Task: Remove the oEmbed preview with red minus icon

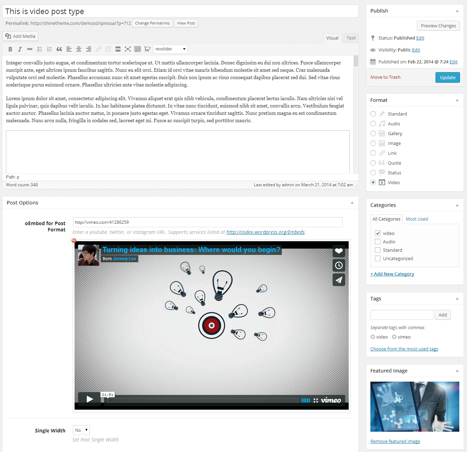Action: pos(74,241)
